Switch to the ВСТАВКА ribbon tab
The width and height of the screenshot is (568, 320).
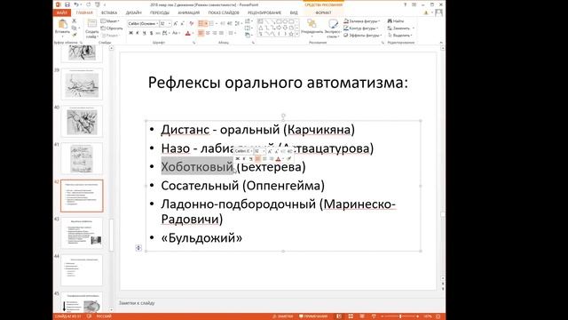(109, 12)
